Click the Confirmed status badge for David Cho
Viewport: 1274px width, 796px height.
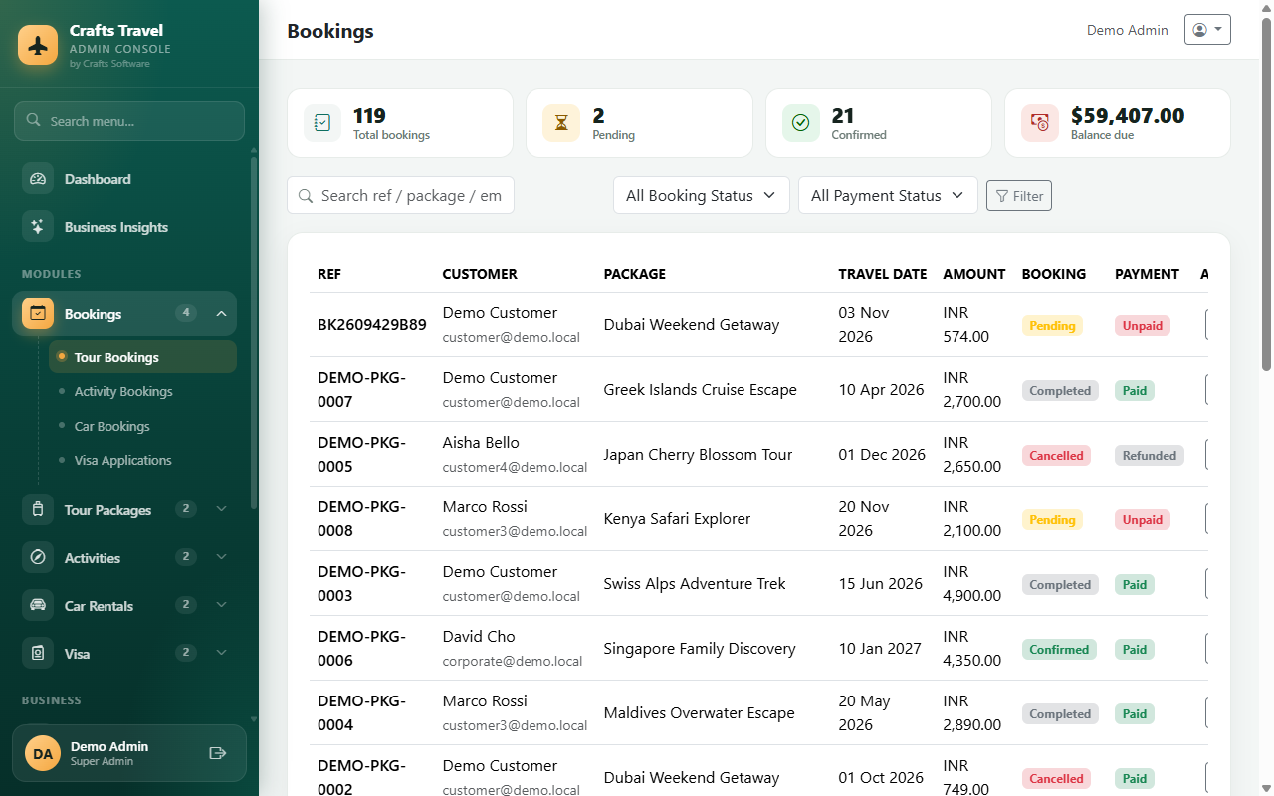pyautogui.click(x=1059, y=650)
